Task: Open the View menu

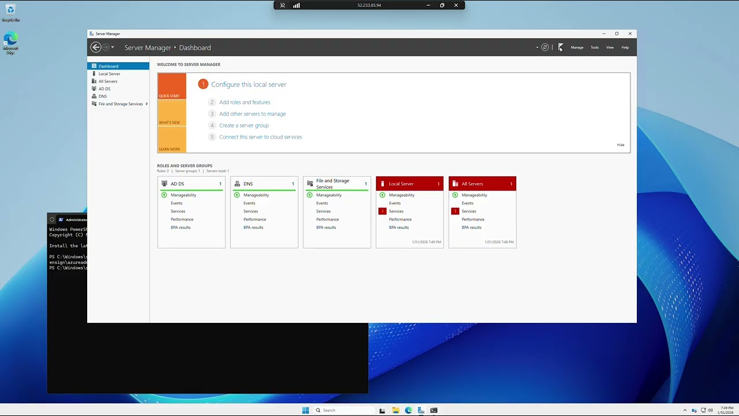Action: pos(610,47)
